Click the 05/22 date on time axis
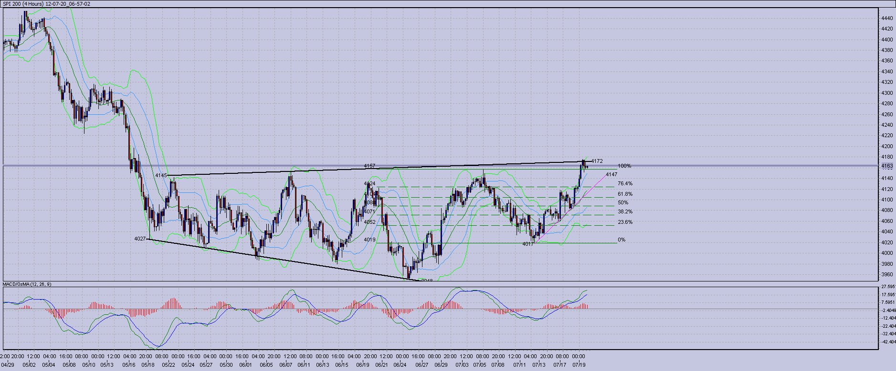Viewport: 896px width, 371px height. pyautogui.click(x=169, y=365)
